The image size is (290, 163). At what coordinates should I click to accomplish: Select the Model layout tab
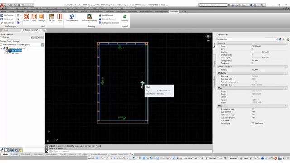click(x=5, y=154)
